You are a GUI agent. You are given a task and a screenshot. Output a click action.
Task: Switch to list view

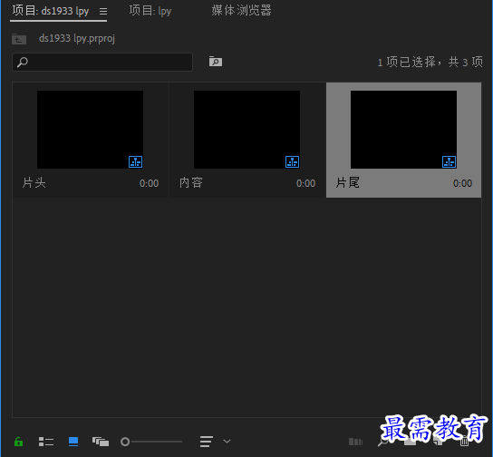[46, 442]
